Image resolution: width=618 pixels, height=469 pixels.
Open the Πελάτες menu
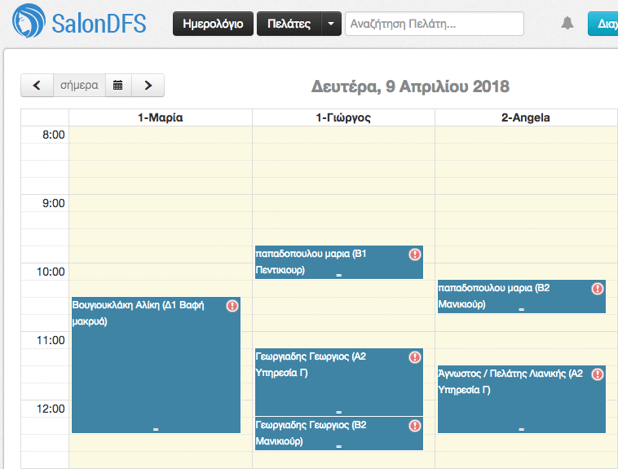pos(289,24)
